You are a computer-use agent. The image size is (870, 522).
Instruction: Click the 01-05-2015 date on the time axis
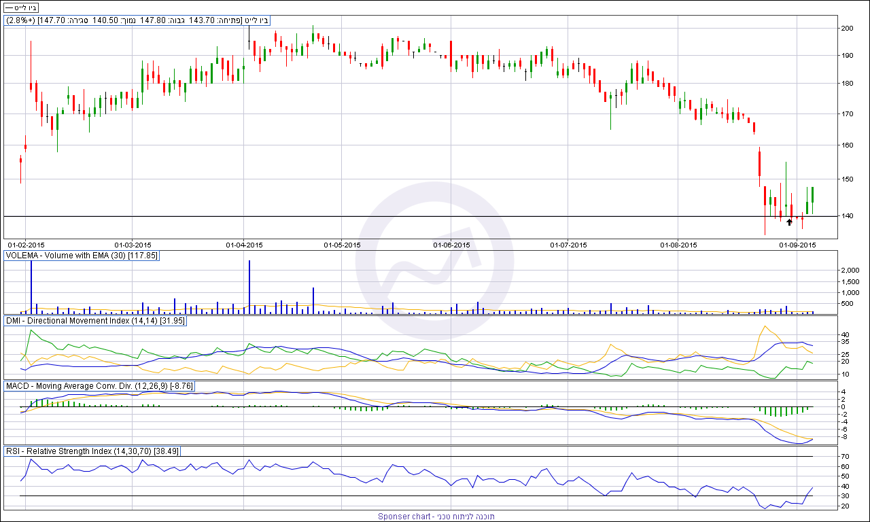pos(342,244)
